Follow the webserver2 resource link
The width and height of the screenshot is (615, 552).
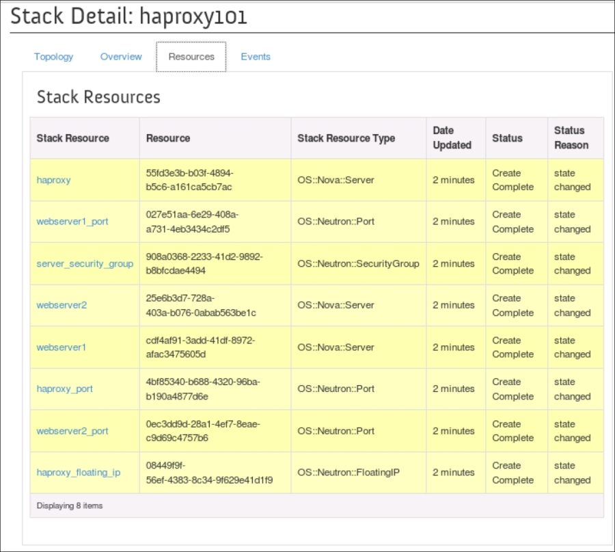tap(61, 305)
